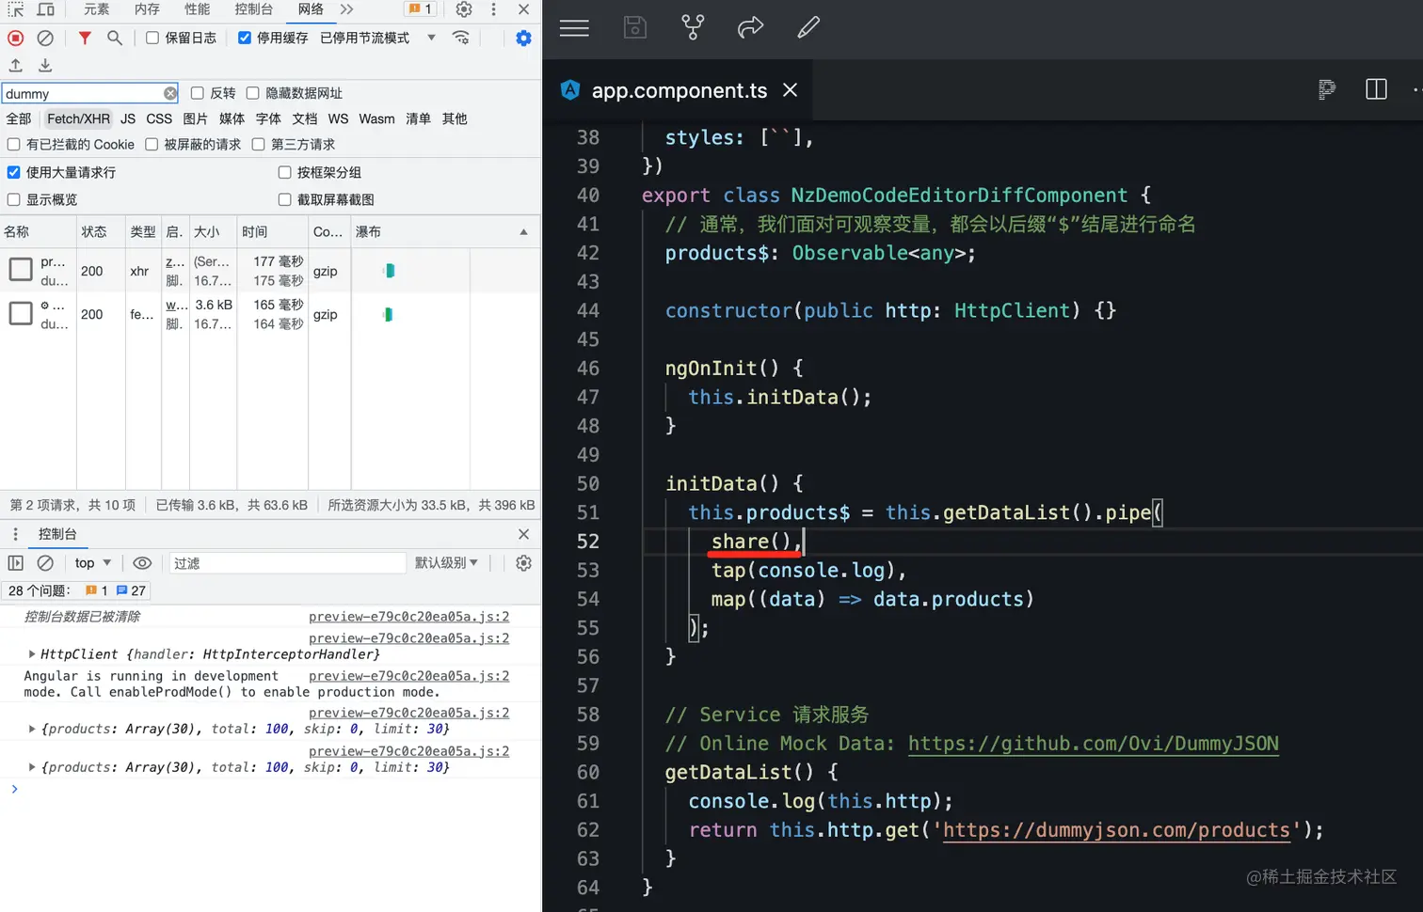
Task: Toggle the device toolbar icon in DevTools
Action: click(45, 9)
